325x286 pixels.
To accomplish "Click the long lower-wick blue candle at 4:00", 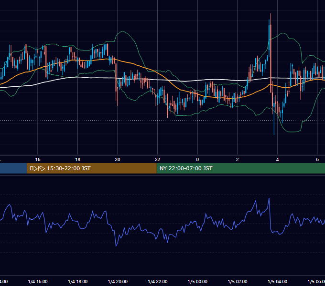I will [274, 116].
